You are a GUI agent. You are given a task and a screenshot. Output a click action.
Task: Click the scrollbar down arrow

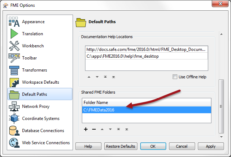221,137
